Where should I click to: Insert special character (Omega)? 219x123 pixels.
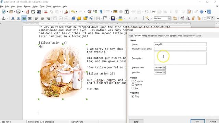(x=147, y=12)
